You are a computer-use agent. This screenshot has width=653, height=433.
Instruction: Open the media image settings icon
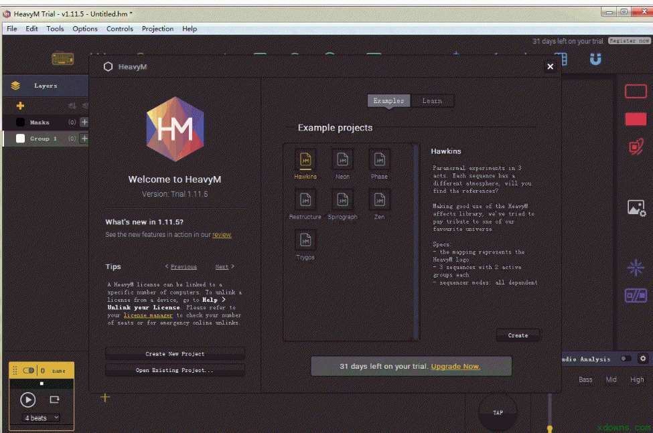tap(636, 208)
